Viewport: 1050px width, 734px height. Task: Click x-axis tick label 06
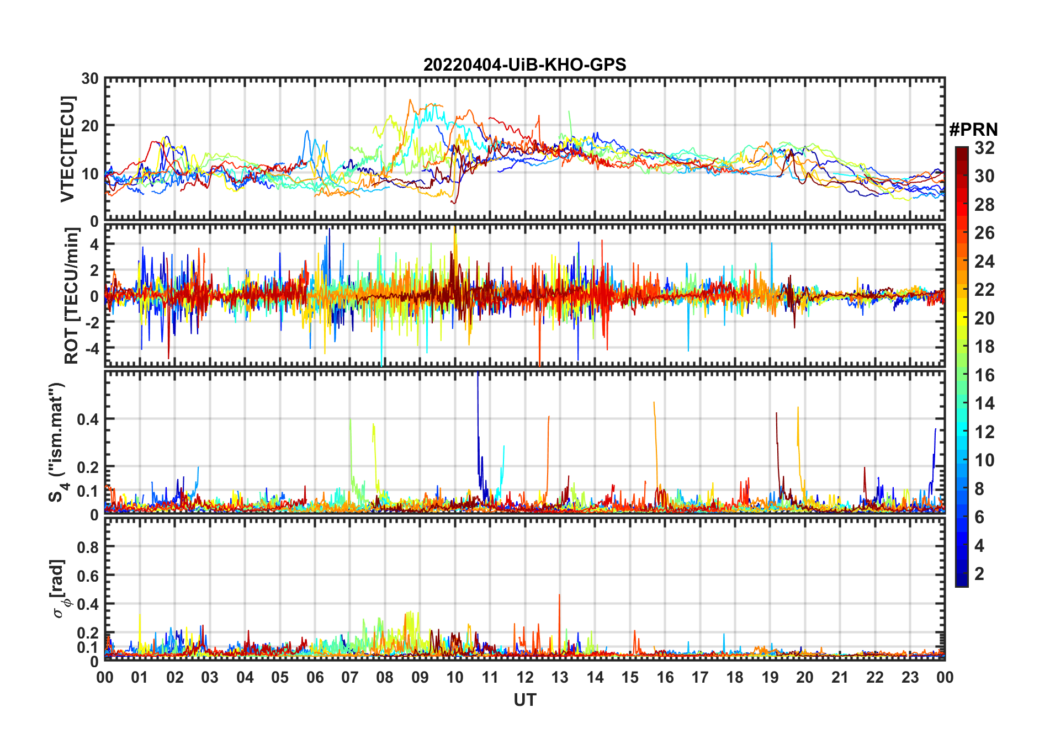click(x=315, y=677)
